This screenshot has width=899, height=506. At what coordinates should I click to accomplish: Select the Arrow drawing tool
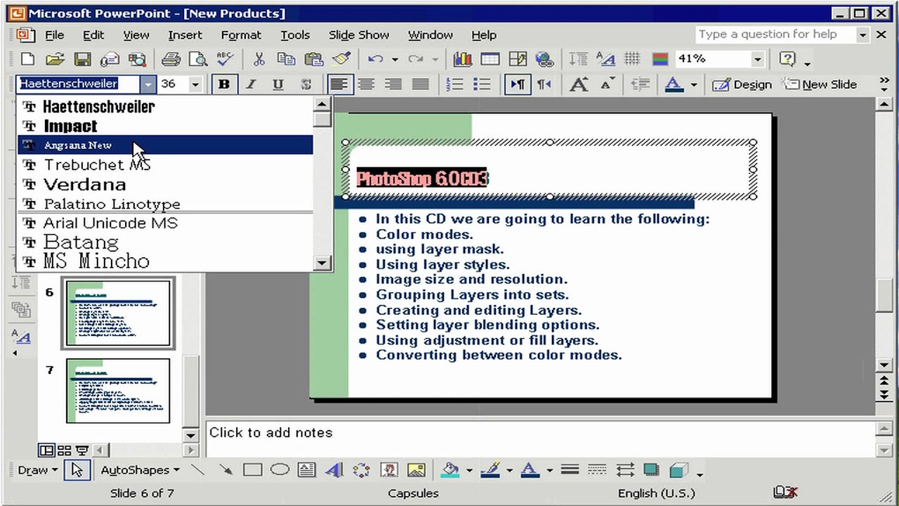pyautogui.click(x=225, y=470)
